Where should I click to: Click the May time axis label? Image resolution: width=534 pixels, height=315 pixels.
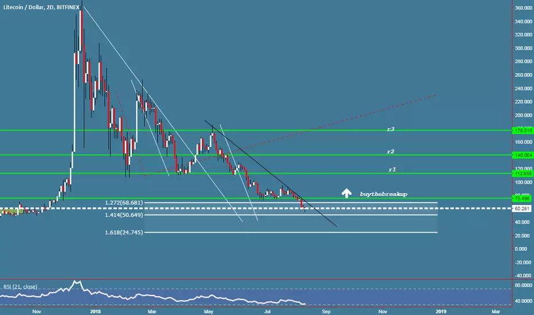click(209, 311)
